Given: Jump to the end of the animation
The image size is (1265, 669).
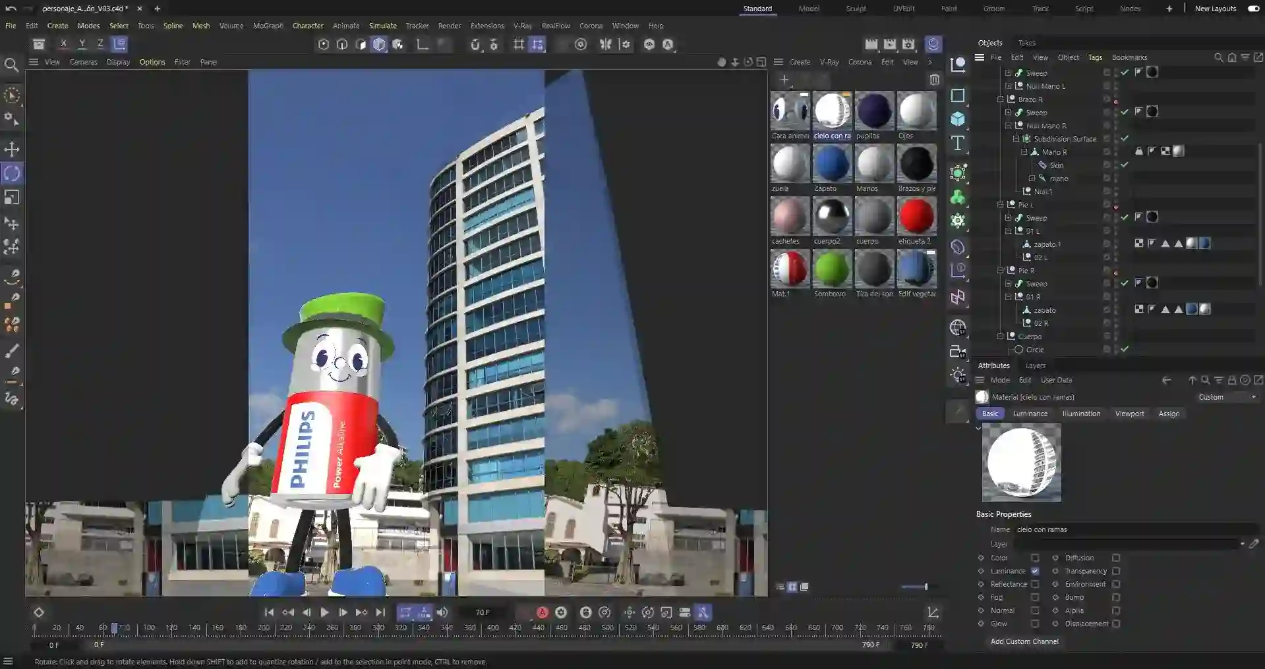Looking at the screenshot, I should (x=380, y=612).
